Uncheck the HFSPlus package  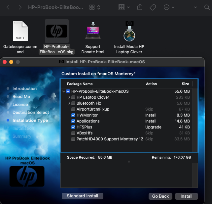(73, 127)
